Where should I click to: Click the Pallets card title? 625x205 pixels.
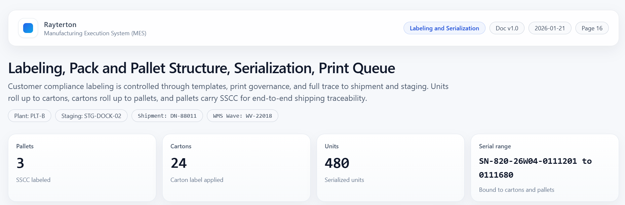coord(25,146)
